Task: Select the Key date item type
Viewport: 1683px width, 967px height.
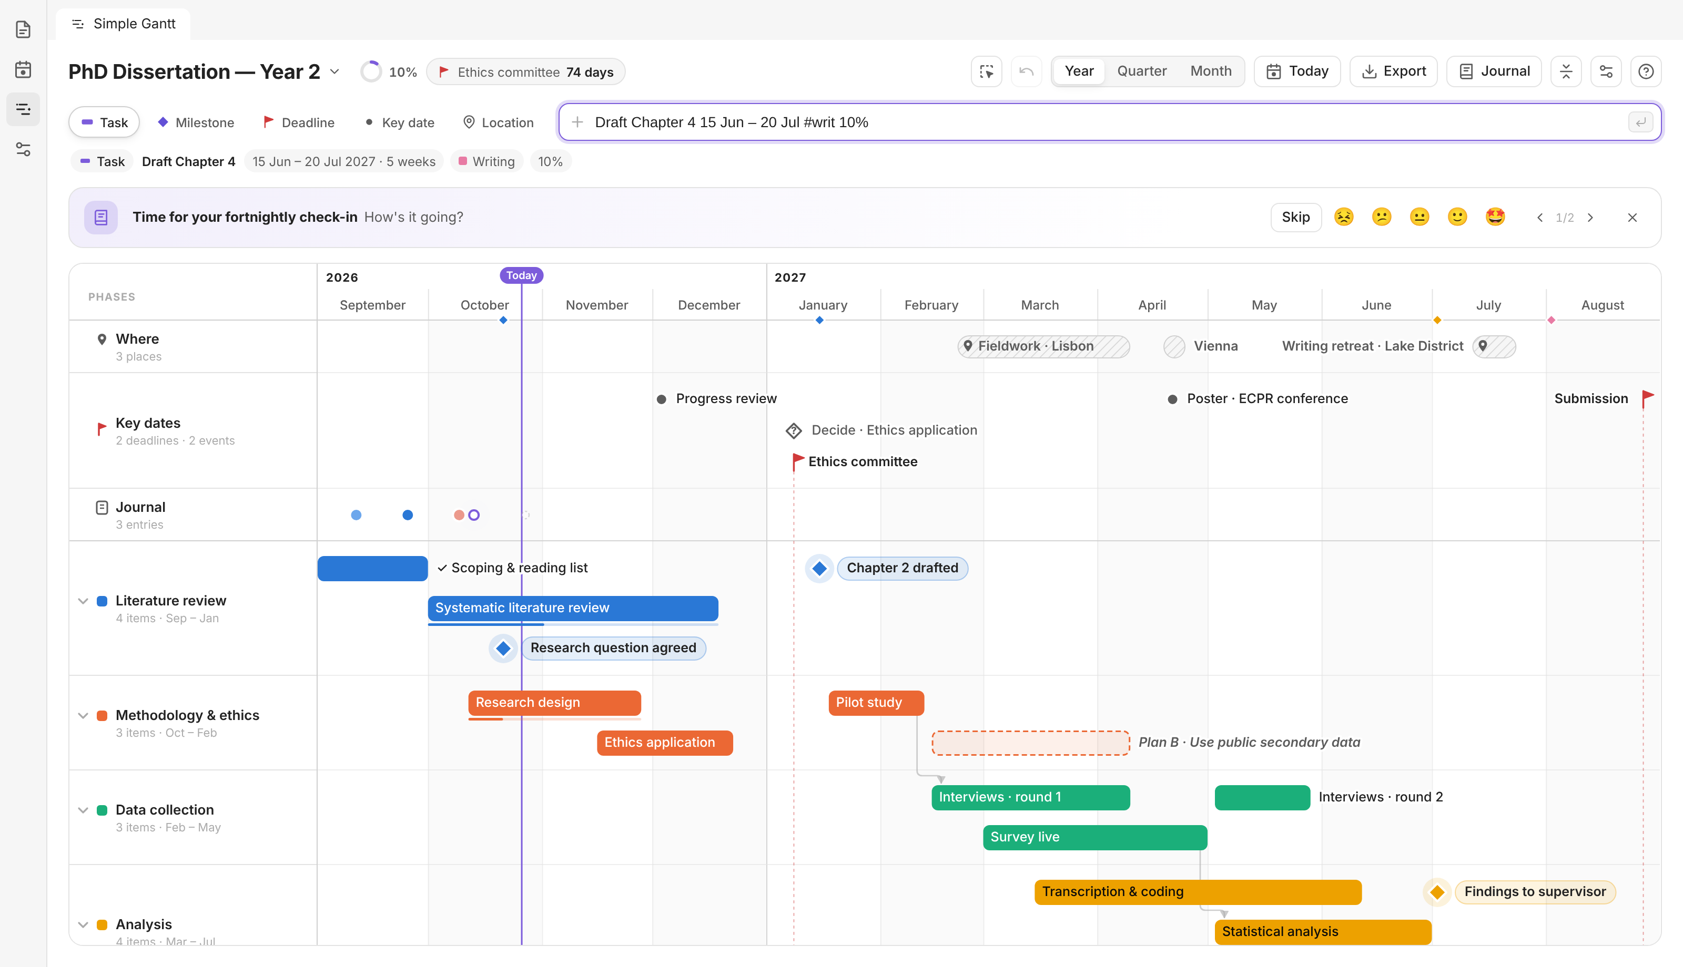Action: 399,122
